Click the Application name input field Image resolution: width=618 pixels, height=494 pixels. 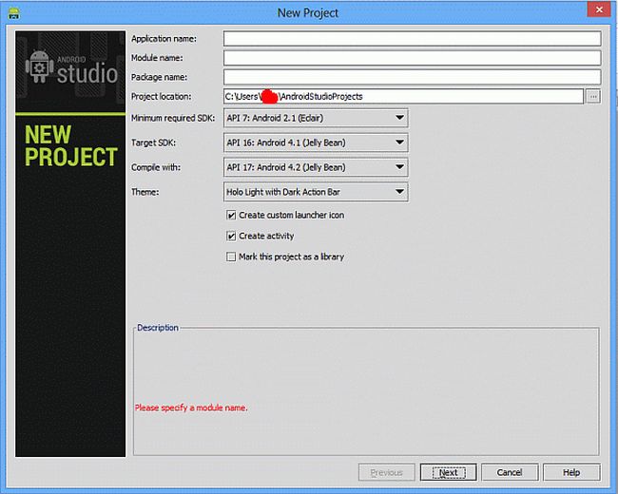click(x=412, y=39)
